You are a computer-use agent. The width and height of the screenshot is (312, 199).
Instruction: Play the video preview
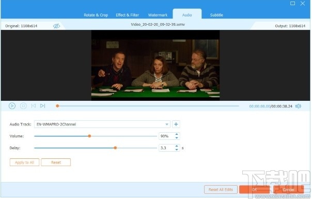pos(12,106)
